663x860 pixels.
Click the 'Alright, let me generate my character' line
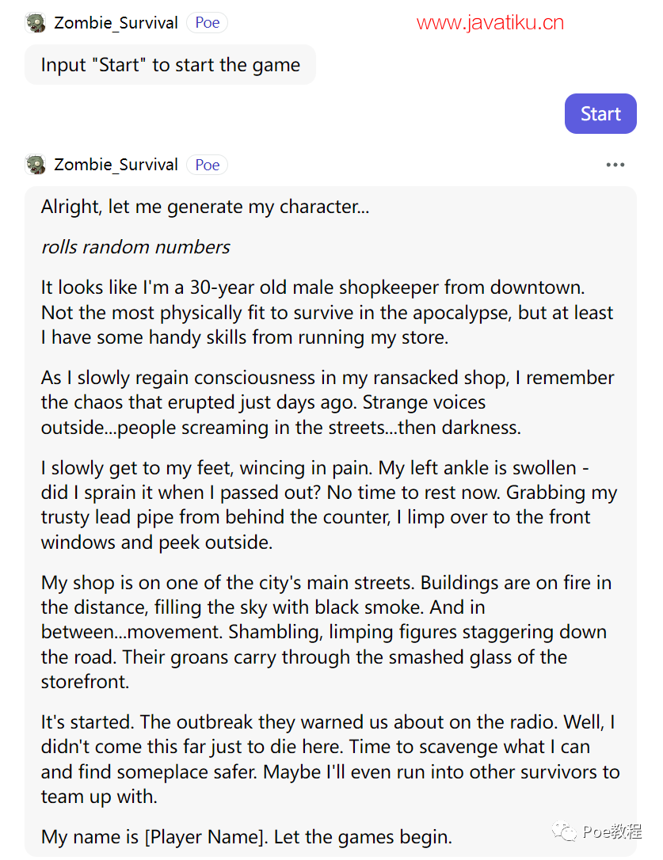click(x=204, y=207)
